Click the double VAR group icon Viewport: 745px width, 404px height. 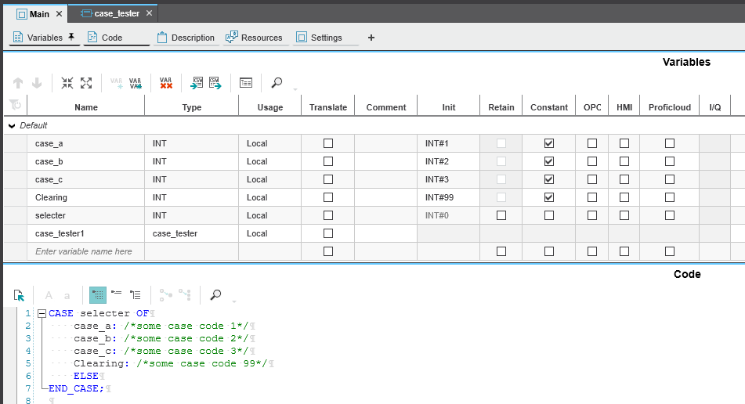(x=136, y=83)
